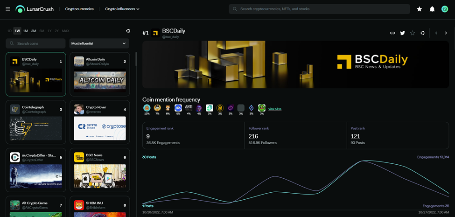Image resolution: width=455 pixels, height=217 pixels.
Task: Click the blue-purple leaf coin icon
Action: point(251,108)
